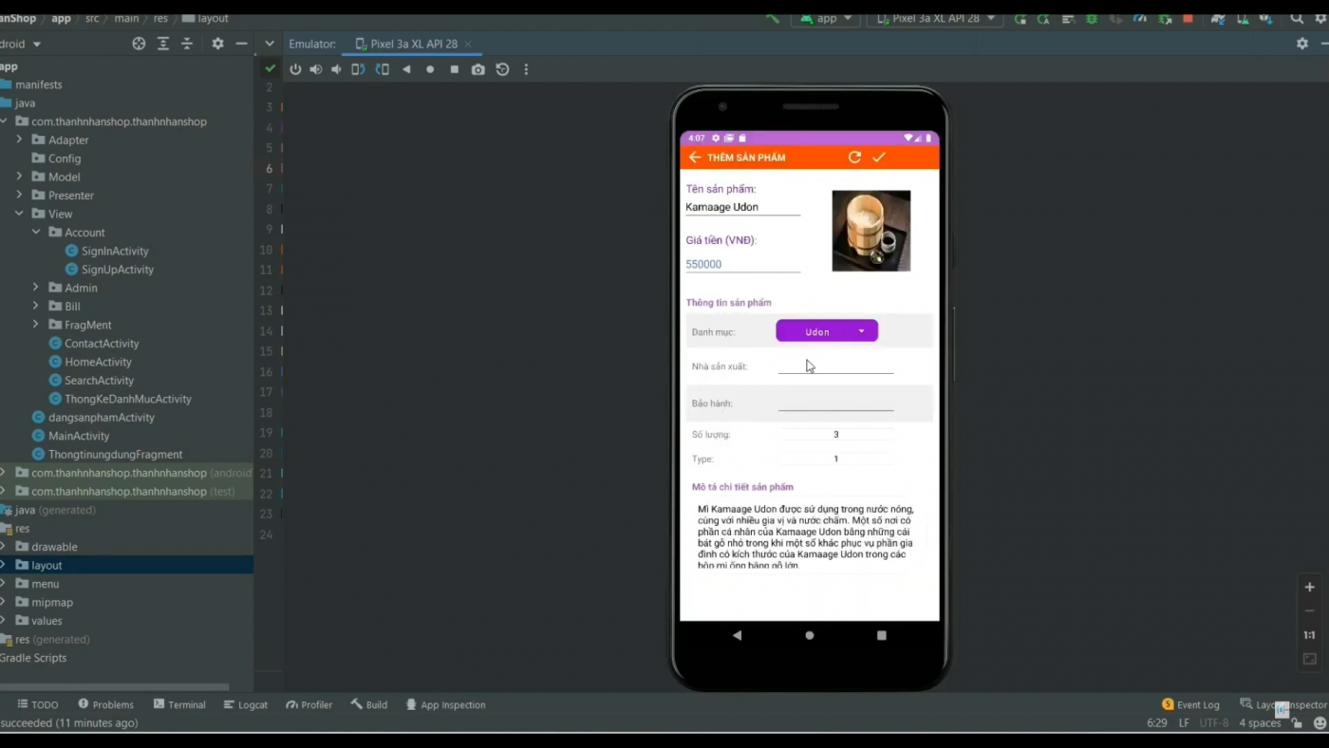Click the Nhà sản xuất input field
The height and width of the screenshot is (748, 1329).
pyautogui.click(x=835, y=365)
